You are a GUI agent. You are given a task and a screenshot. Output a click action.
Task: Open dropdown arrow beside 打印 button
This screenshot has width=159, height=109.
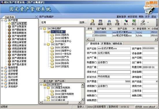[148, 22]
